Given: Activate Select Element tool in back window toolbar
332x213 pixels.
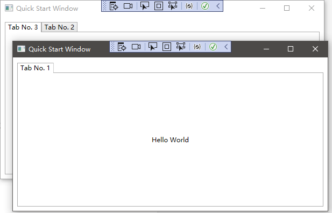Looking at the screenshot, I should [x=145, y=6].
